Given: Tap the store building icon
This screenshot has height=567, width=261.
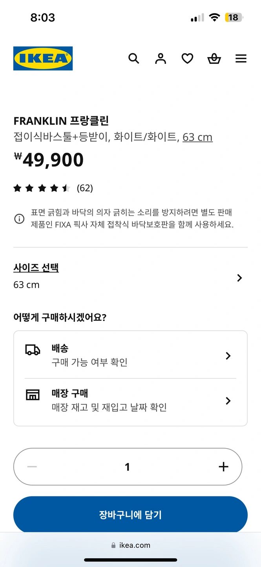Looking at the screenshot, I should [33, 395].
